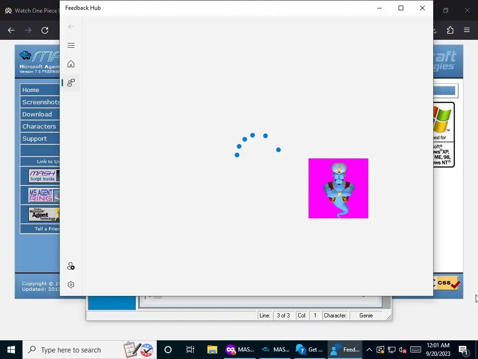Screen dimensions: 478x359
Task: Restore down the browser window
Action: click(446, 10)
